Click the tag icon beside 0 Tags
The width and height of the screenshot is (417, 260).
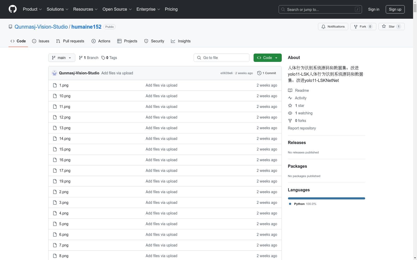[x=103, y=58]
